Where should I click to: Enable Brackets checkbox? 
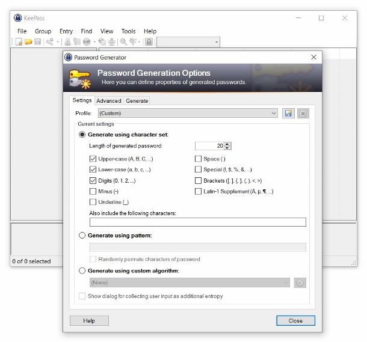(x=198, y=181)
